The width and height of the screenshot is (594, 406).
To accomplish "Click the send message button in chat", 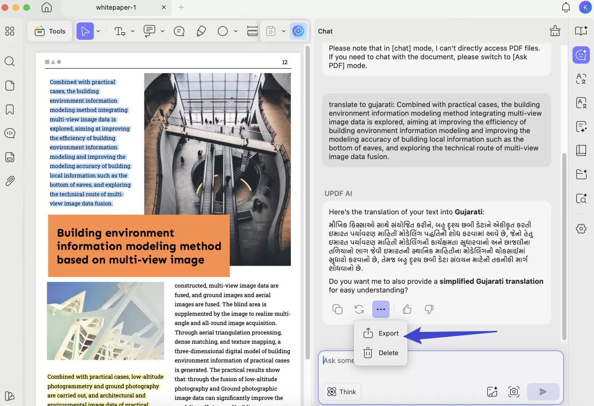I will click(x=543, y=392).
